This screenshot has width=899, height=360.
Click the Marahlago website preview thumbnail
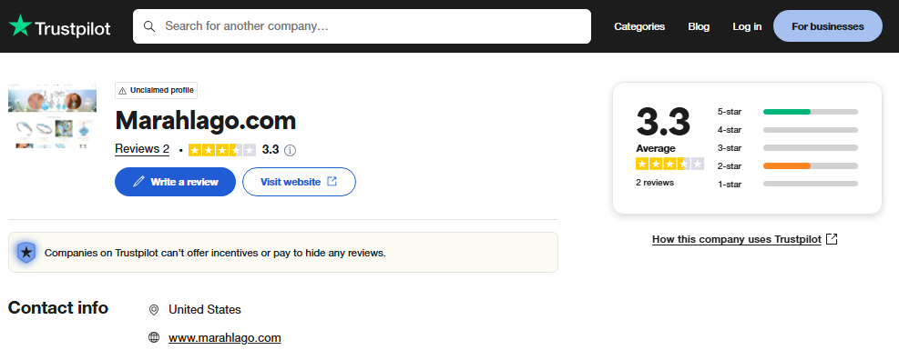coord(52,115)
